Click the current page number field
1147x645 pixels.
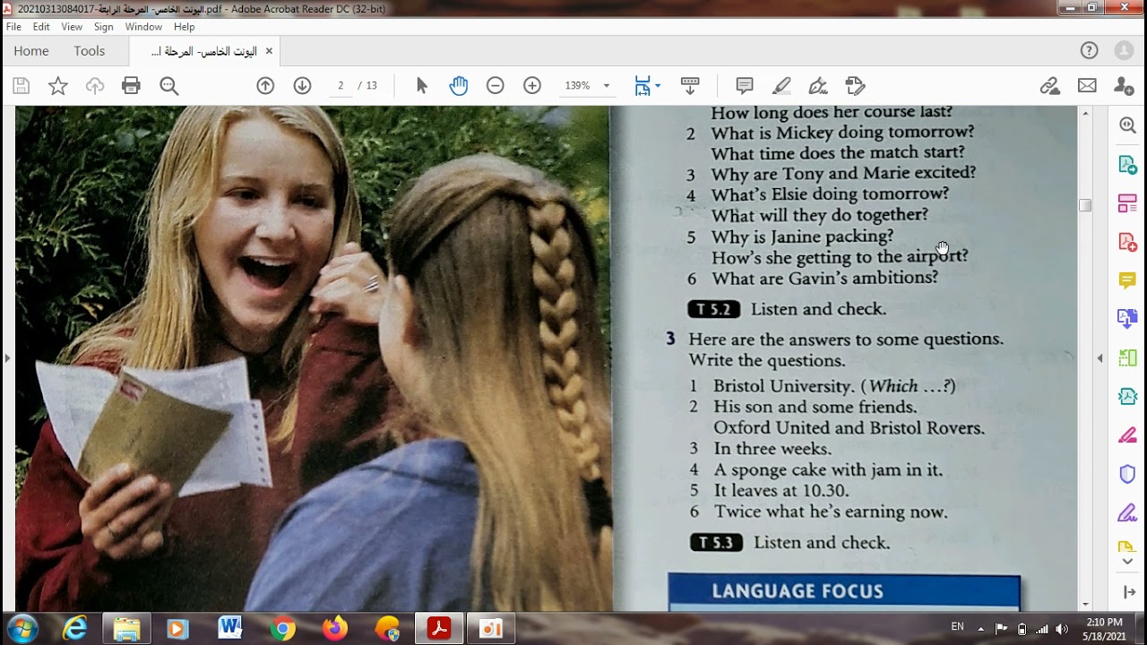(x=341, y=86)
